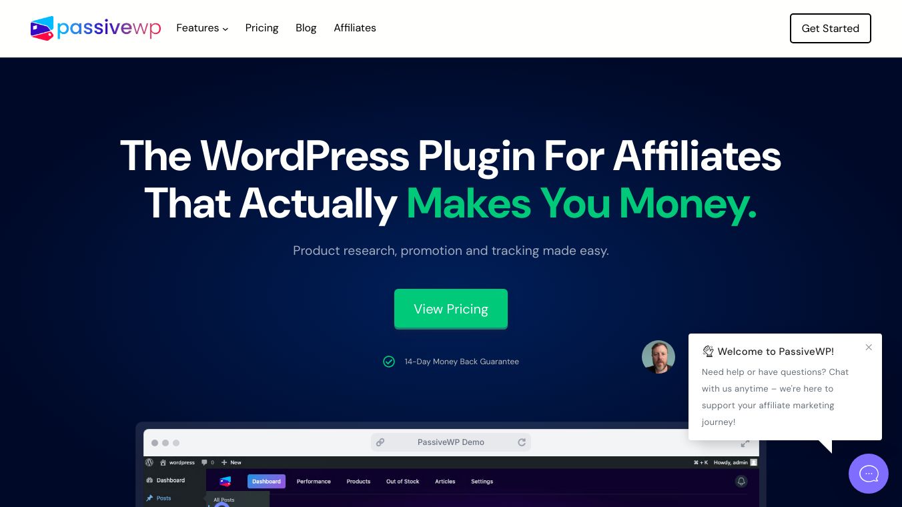Open the chat widget launcher bubble

(x=869, y=474)
